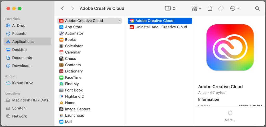Click the Calendar app icon
Image resolution: width=266 pixels, height=127 pixels.
click(61, 52)
